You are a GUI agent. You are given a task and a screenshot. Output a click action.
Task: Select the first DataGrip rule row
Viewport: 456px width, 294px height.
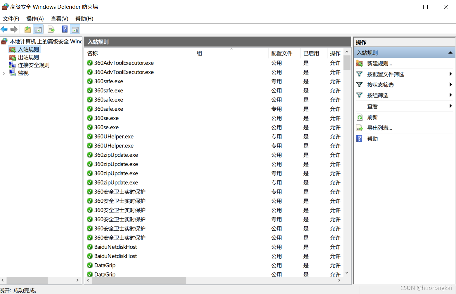tap(214, 265)
